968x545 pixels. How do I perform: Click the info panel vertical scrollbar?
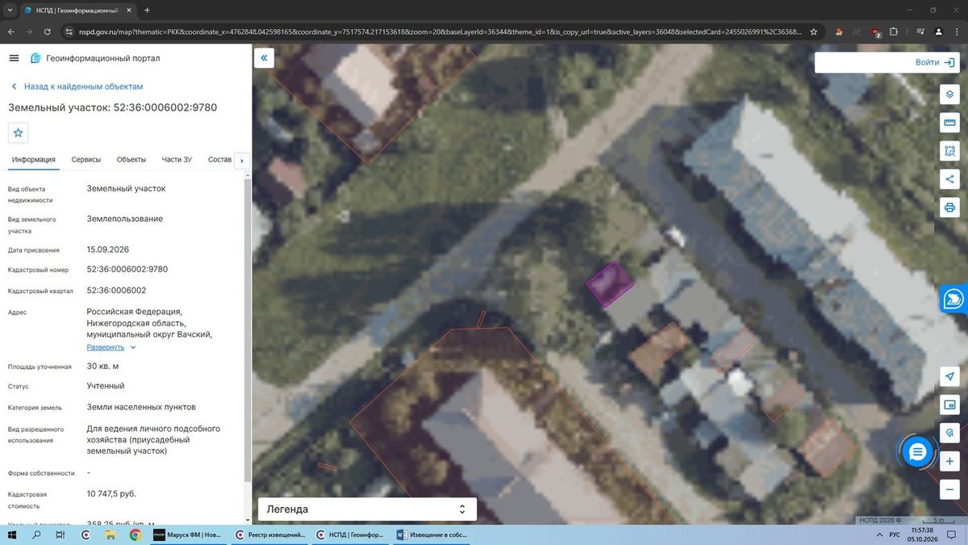coord(248,331)
